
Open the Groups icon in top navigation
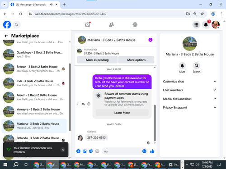coord(135,25)
